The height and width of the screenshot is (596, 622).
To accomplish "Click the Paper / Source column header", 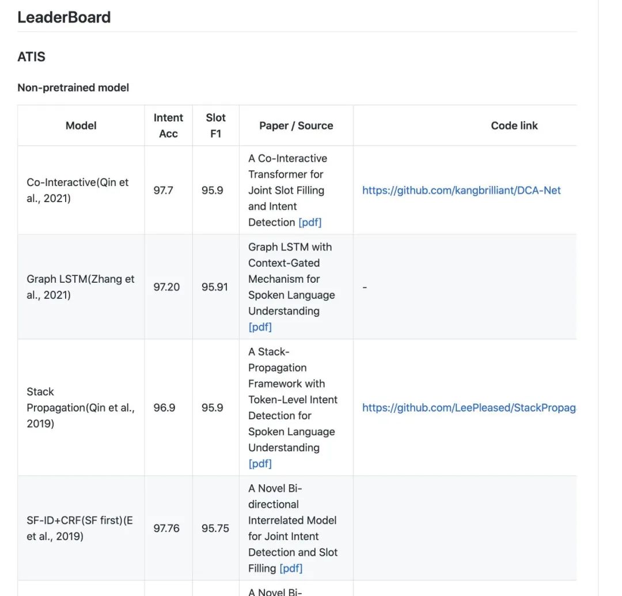I will [296, 126].
